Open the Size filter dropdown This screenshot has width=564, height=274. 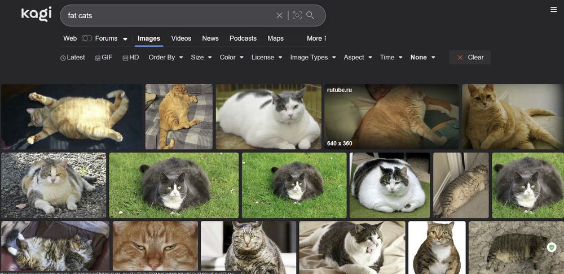[x=201, y=57]
